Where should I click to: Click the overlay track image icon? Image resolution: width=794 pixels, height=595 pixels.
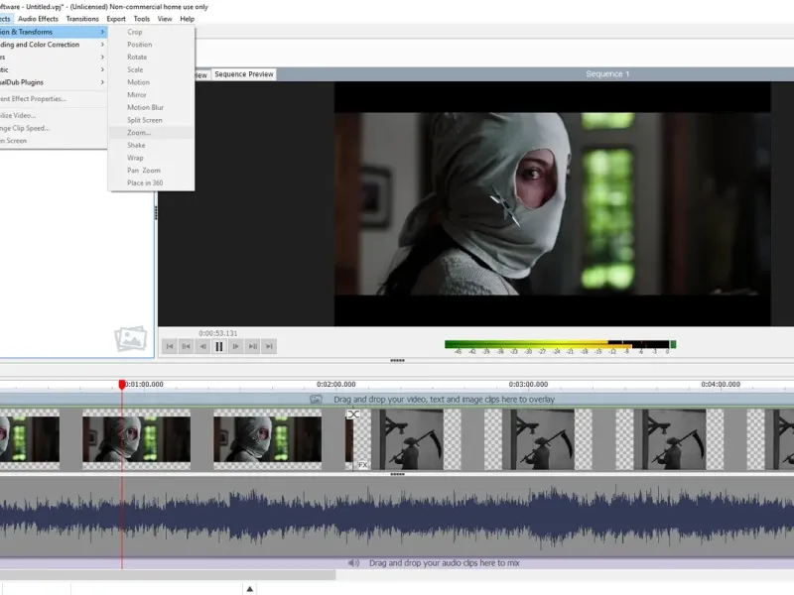tap(316, 400)
